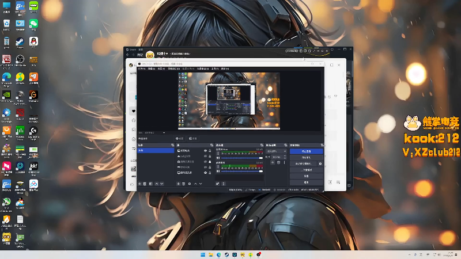Open three-dot options for Mic/Aux channel
Viewport: 461px width, 259px height.
pyautogui.click(x=218, y=153)
